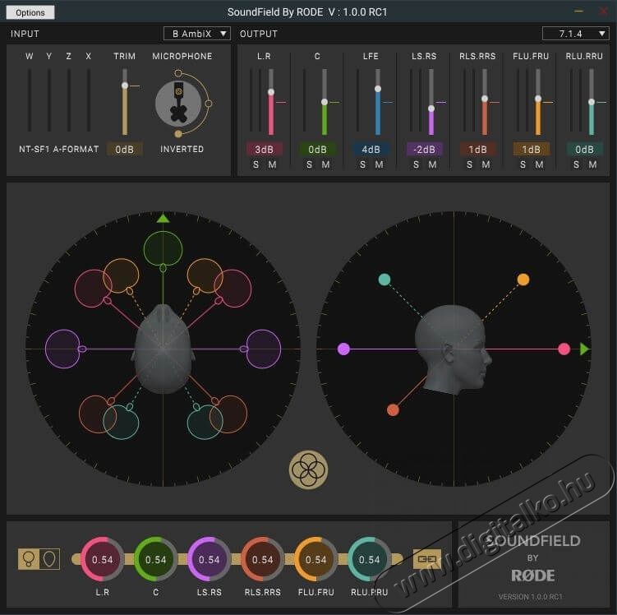617x615 pixels.
Task: Select the green center polar pattern in top view
Action: click(x=163, y=249)
